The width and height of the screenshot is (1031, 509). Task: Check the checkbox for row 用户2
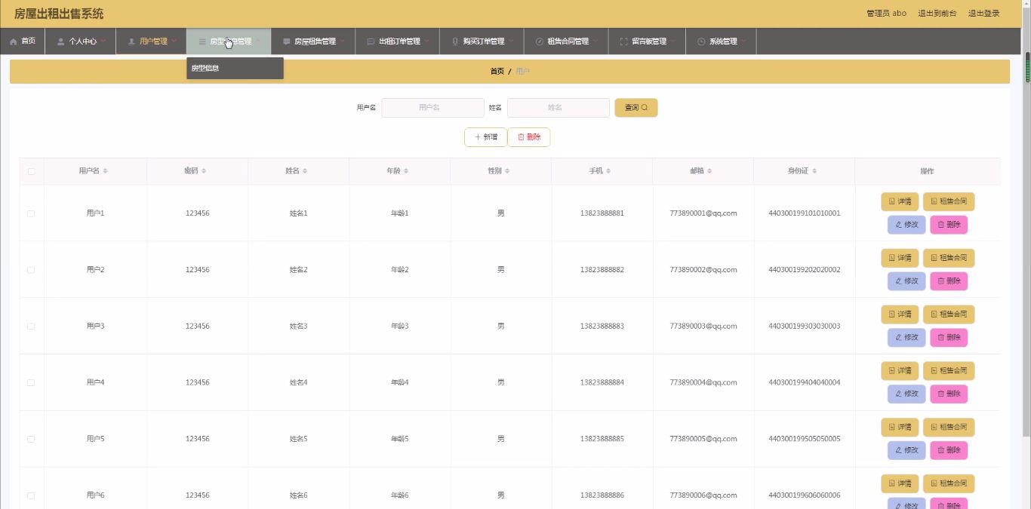(31, 269)
